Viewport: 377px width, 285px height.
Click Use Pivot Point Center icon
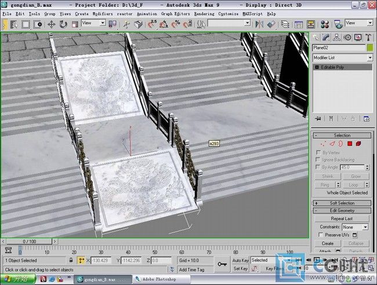click(113, 24)
